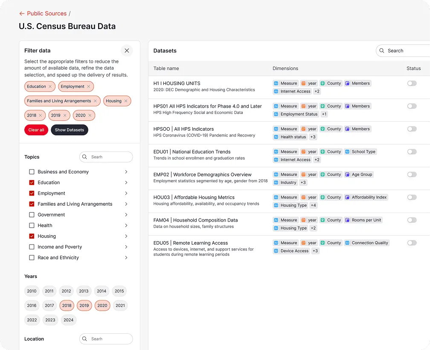This screenshot has width=430, height=350.
Task: Click Health status icon in HPSOO row
Action: pyautogui.click(x=276, y=137)
